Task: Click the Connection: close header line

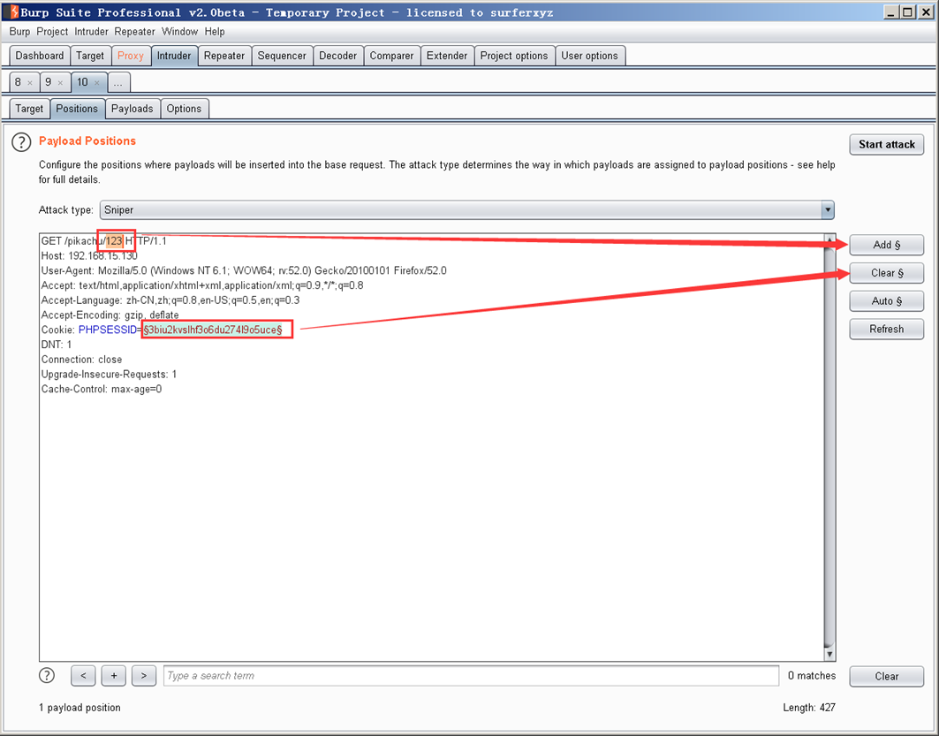Action: point(81,360)
